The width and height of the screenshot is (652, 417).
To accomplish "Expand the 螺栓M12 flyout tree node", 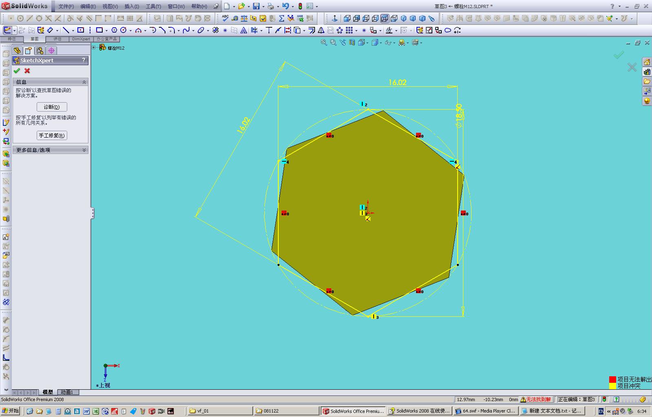I will click(94, 48).
